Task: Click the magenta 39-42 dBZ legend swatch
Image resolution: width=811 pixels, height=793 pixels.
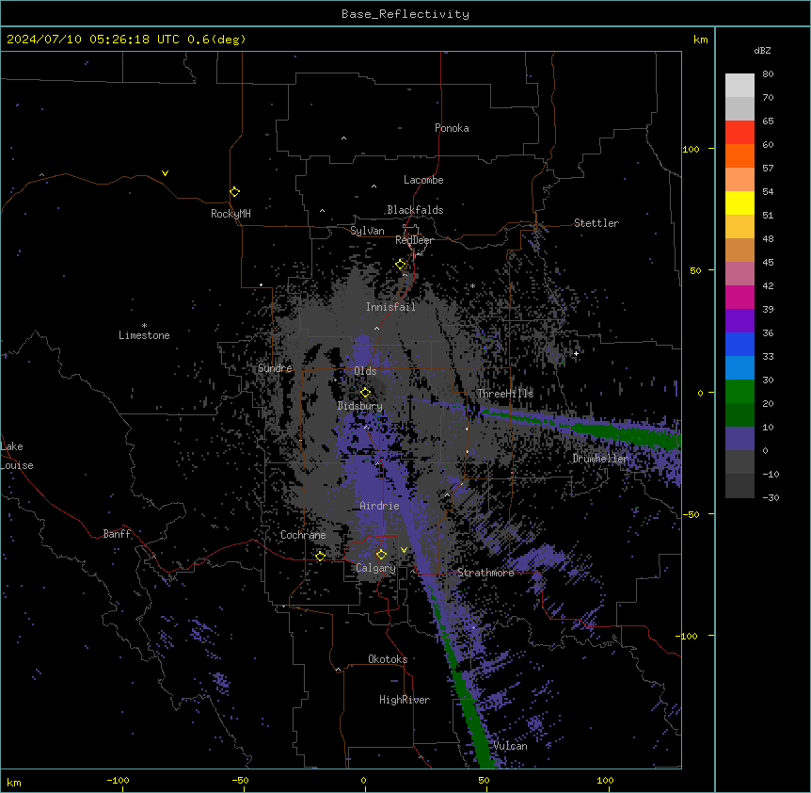Action: coord(739,297)
